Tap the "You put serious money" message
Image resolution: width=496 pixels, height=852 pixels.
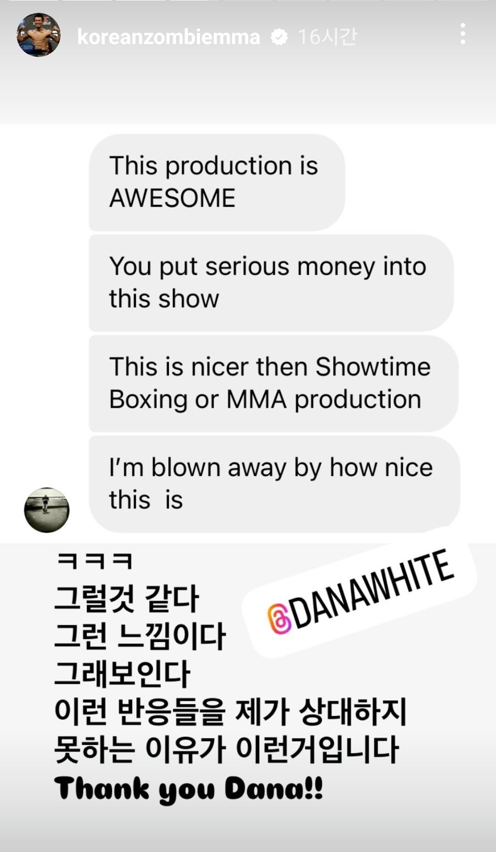271,283
